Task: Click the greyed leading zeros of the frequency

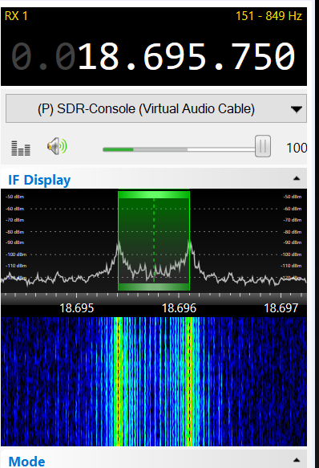Action: point(43,56)
